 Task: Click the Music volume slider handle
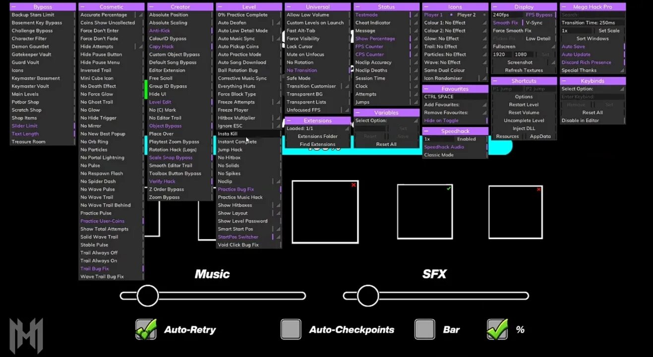147,296
